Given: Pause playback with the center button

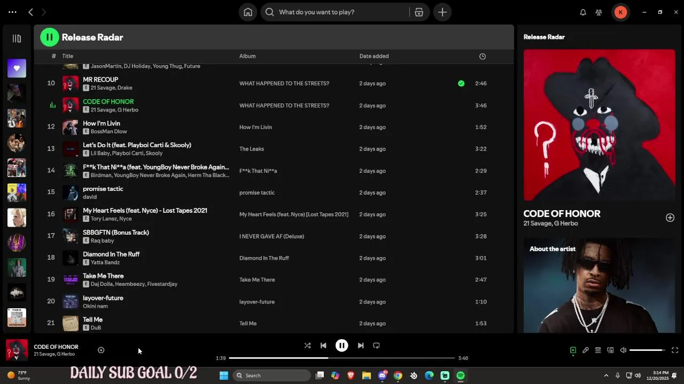Looking at the screenshot, I should [x=341, y=346].
